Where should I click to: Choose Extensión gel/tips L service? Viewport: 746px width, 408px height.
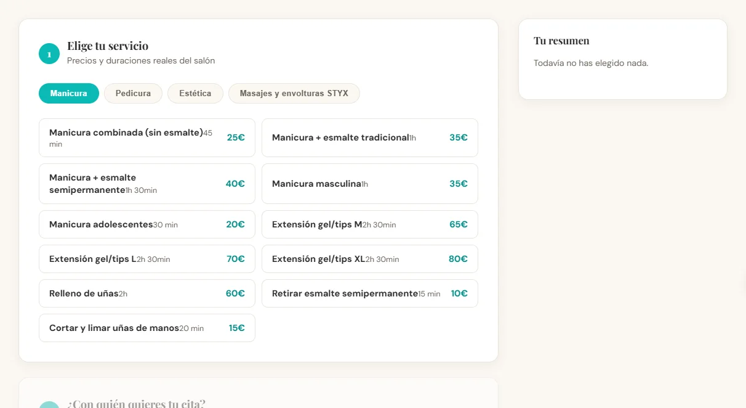pos(147,259)
